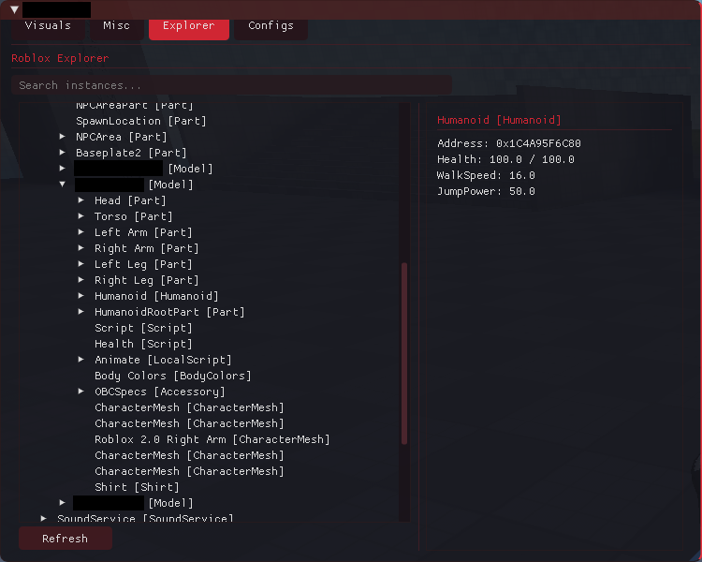
Task: Select the Explorer tab
Action: point(188,26)
